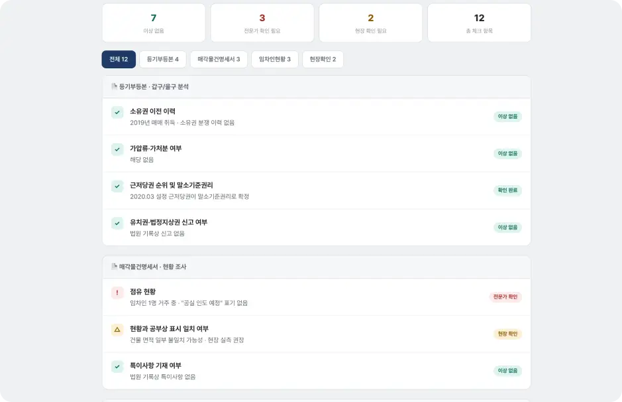Collapse the 등기부등본 · 갑구/을구 분석 section header
Viewport: 622px width, 402px height.
point(317,87)
